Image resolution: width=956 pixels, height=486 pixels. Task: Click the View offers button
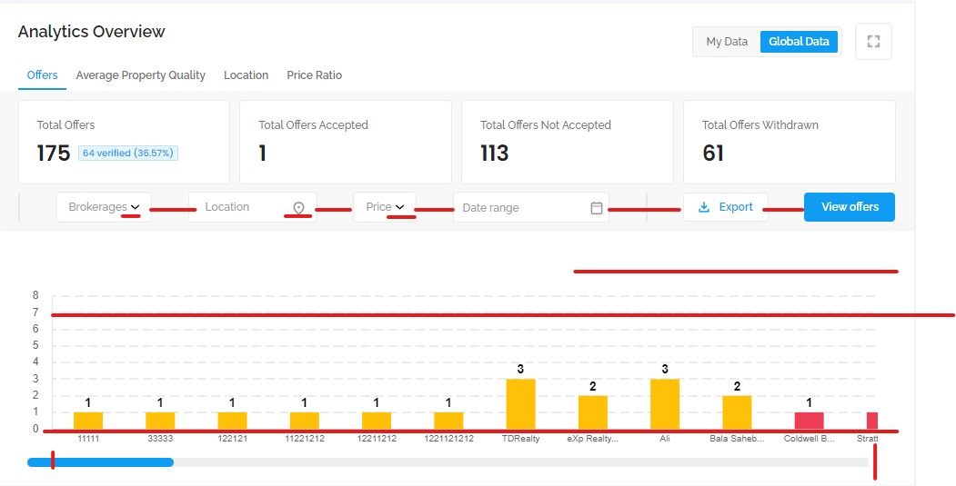[850, 207]
